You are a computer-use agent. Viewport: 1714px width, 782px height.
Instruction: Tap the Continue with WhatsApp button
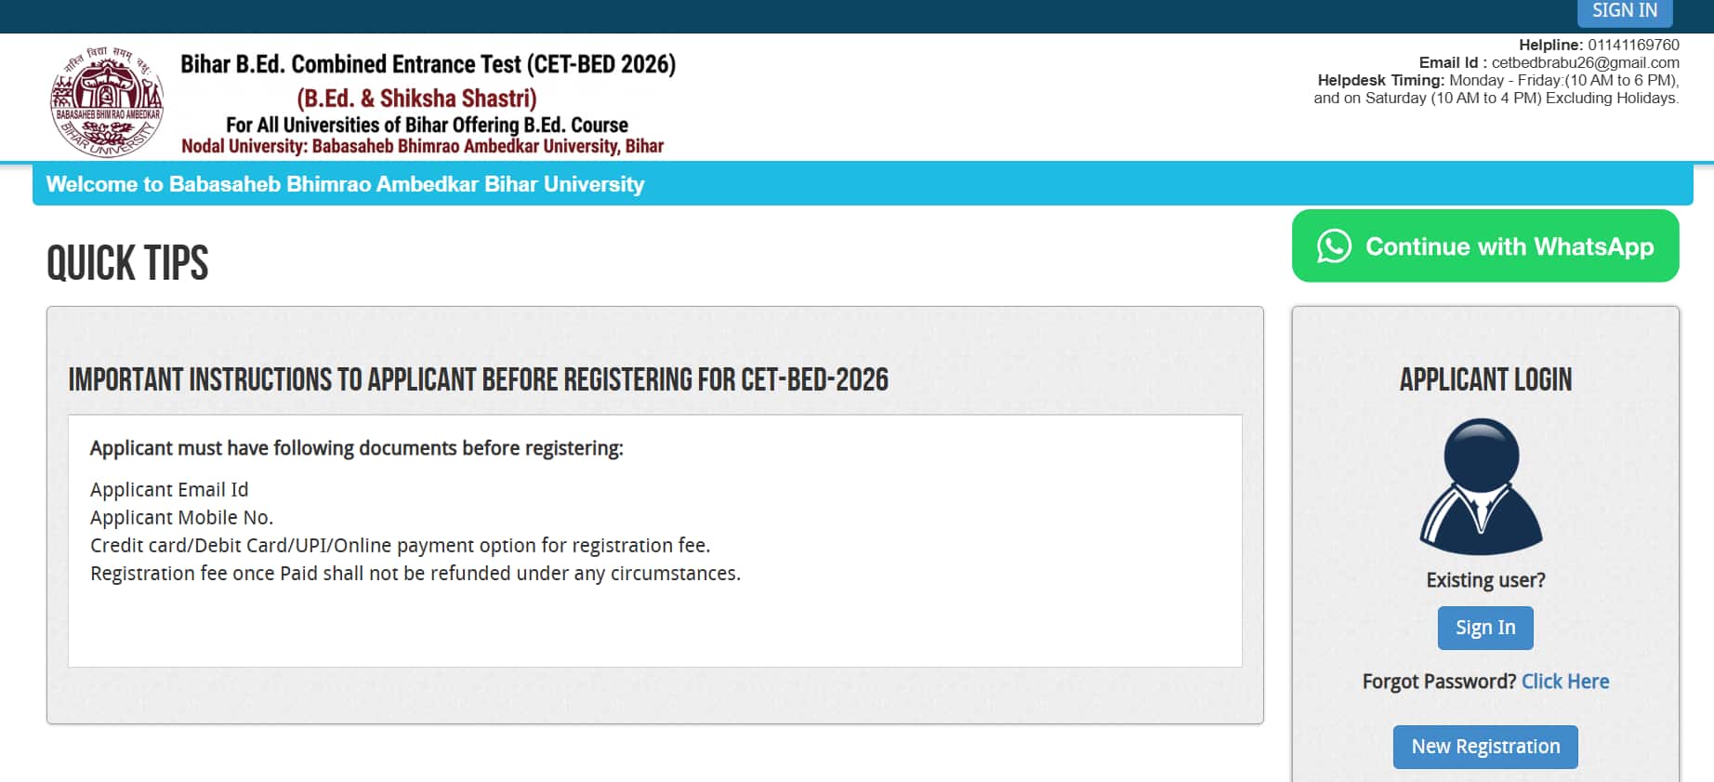point(1485,246)
